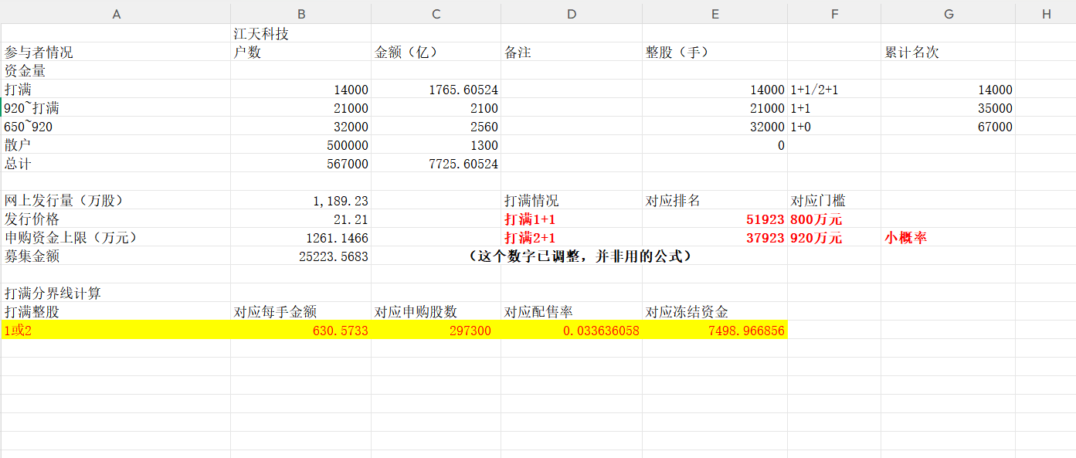The width and height of the screenshot is (1076, 458).
Task: Select the cell with value 1261.1466
Action: click(300, 238)
